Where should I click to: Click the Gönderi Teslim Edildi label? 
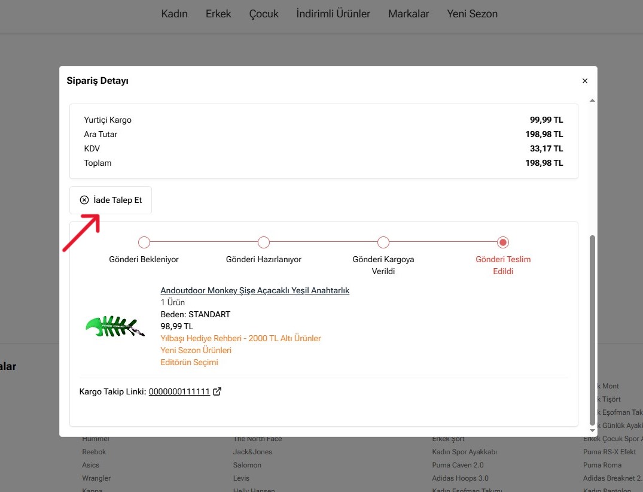click(503, 265)
